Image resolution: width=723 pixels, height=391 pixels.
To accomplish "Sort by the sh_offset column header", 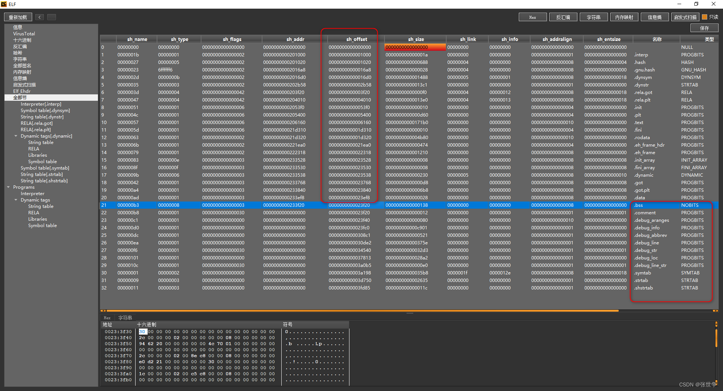I will click(357, 39).
